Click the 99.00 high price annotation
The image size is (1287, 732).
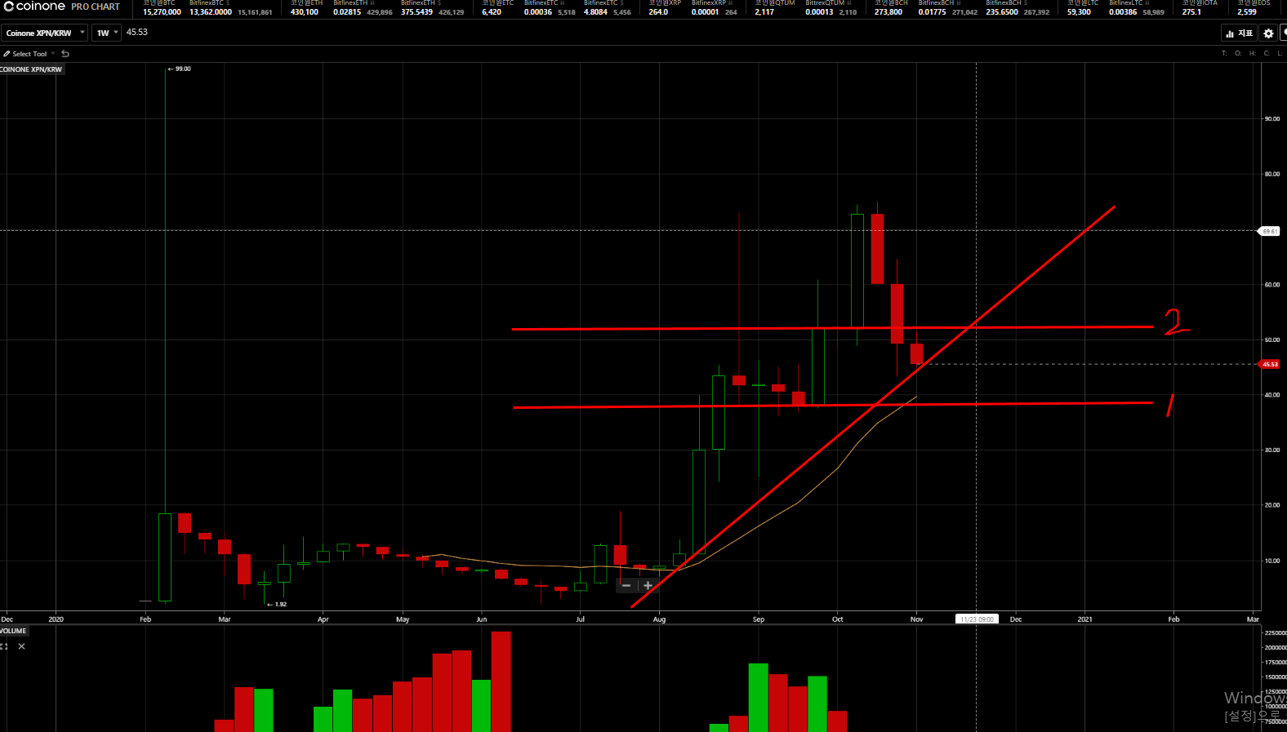(180, 69)
